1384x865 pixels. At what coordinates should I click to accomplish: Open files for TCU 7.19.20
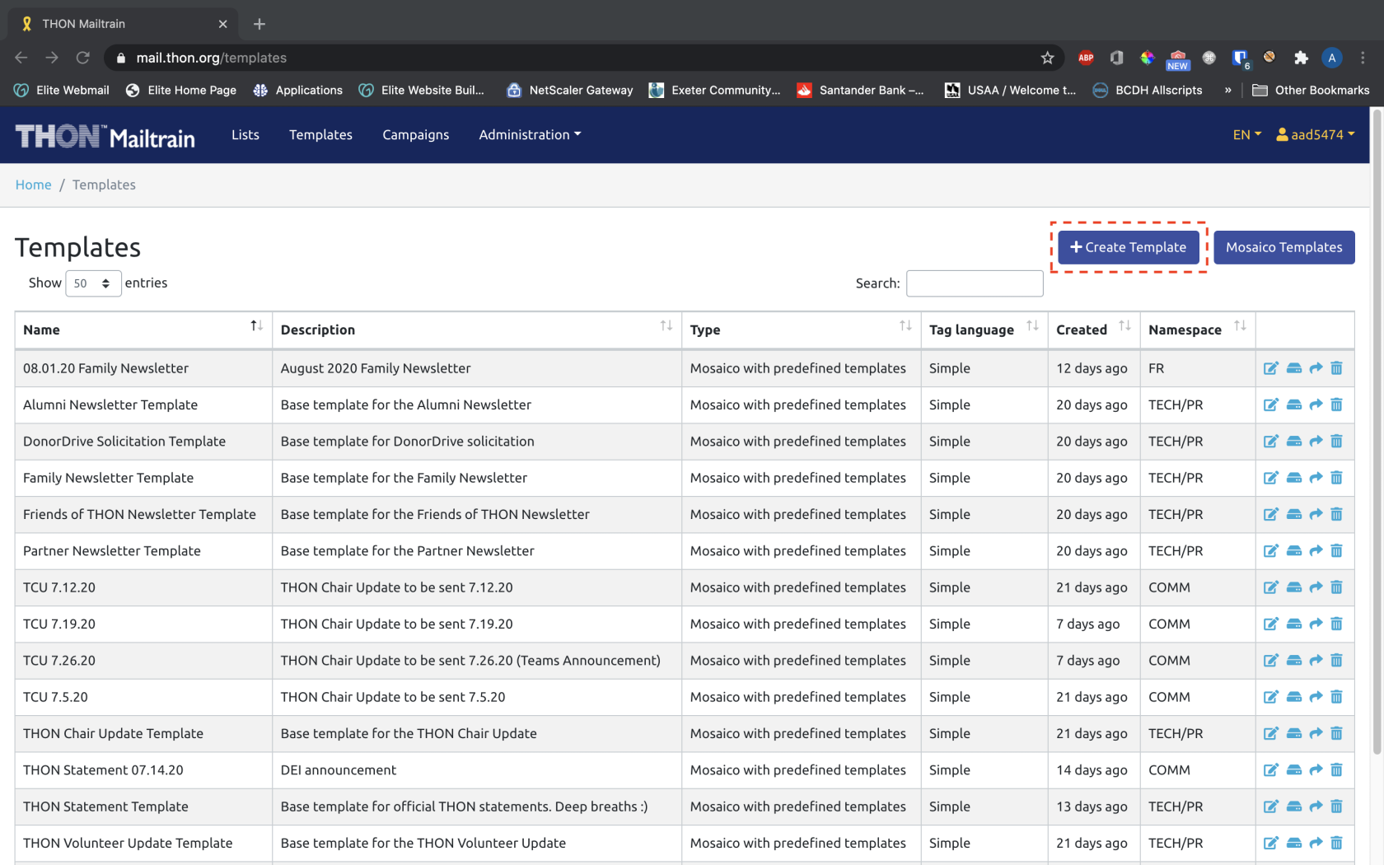(x=1294, y=624)
